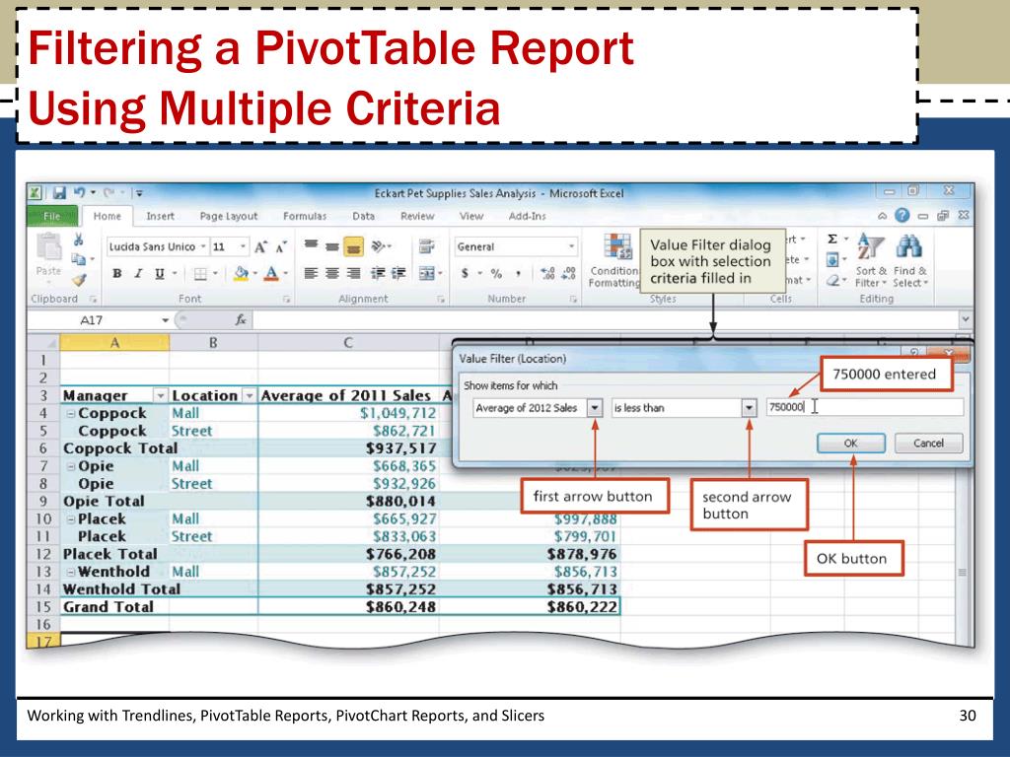Click the Align Text Left icon
1010x757 pixels.
click(x=311, y=274)
